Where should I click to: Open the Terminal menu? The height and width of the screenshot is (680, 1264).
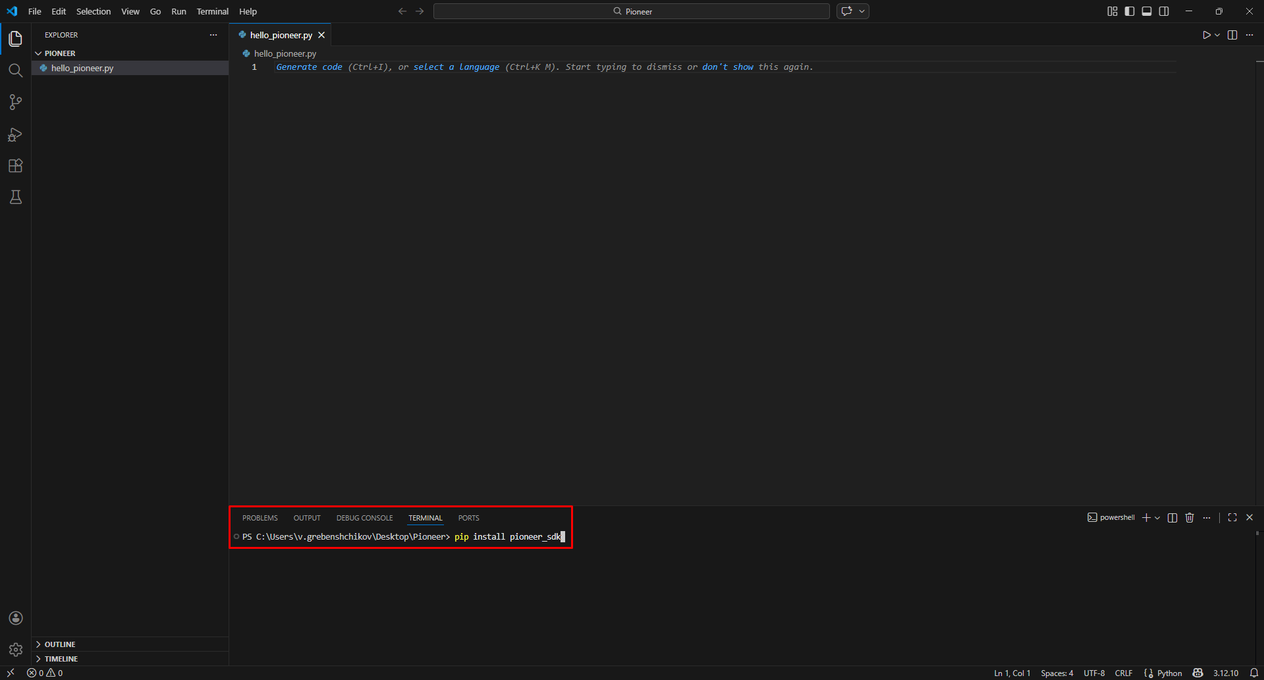[212, 11]
